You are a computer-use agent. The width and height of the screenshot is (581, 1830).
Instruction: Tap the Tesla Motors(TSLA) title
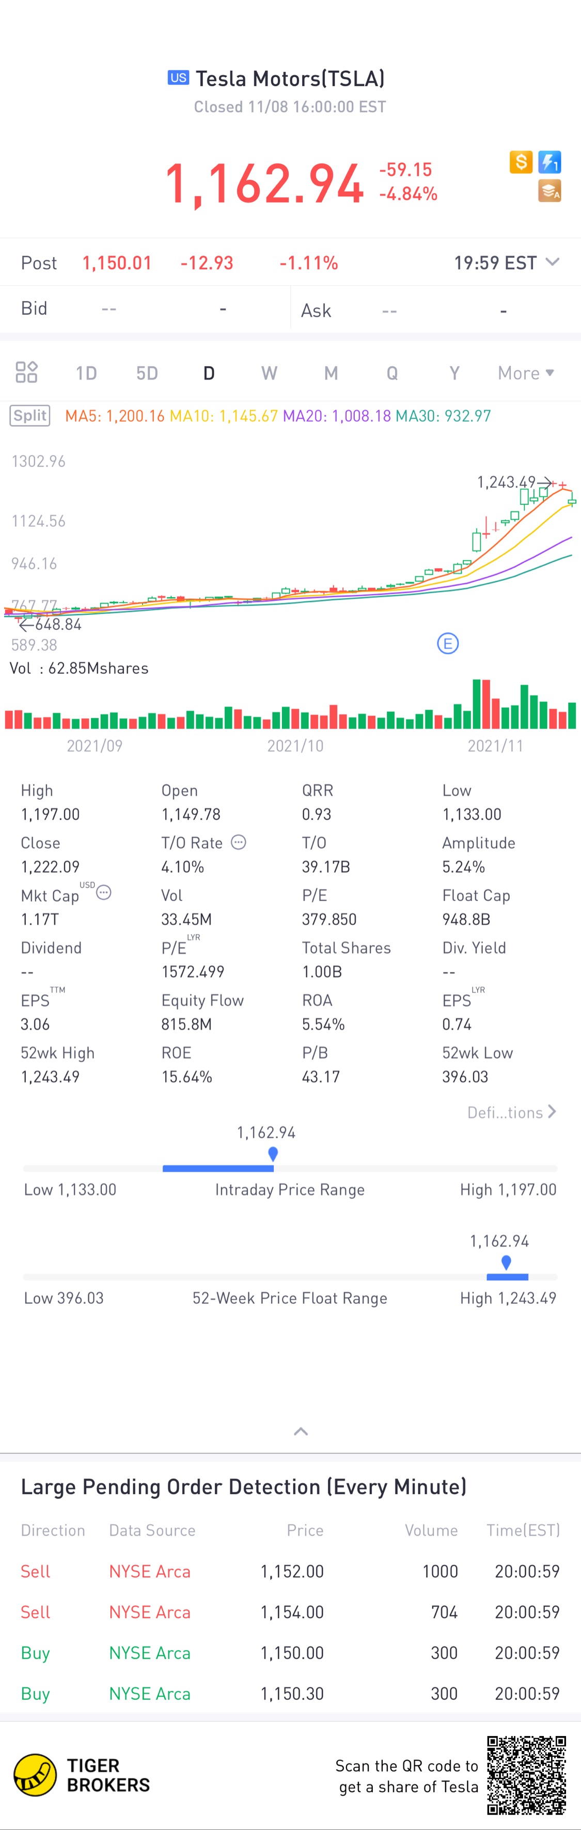pos(290,78)
